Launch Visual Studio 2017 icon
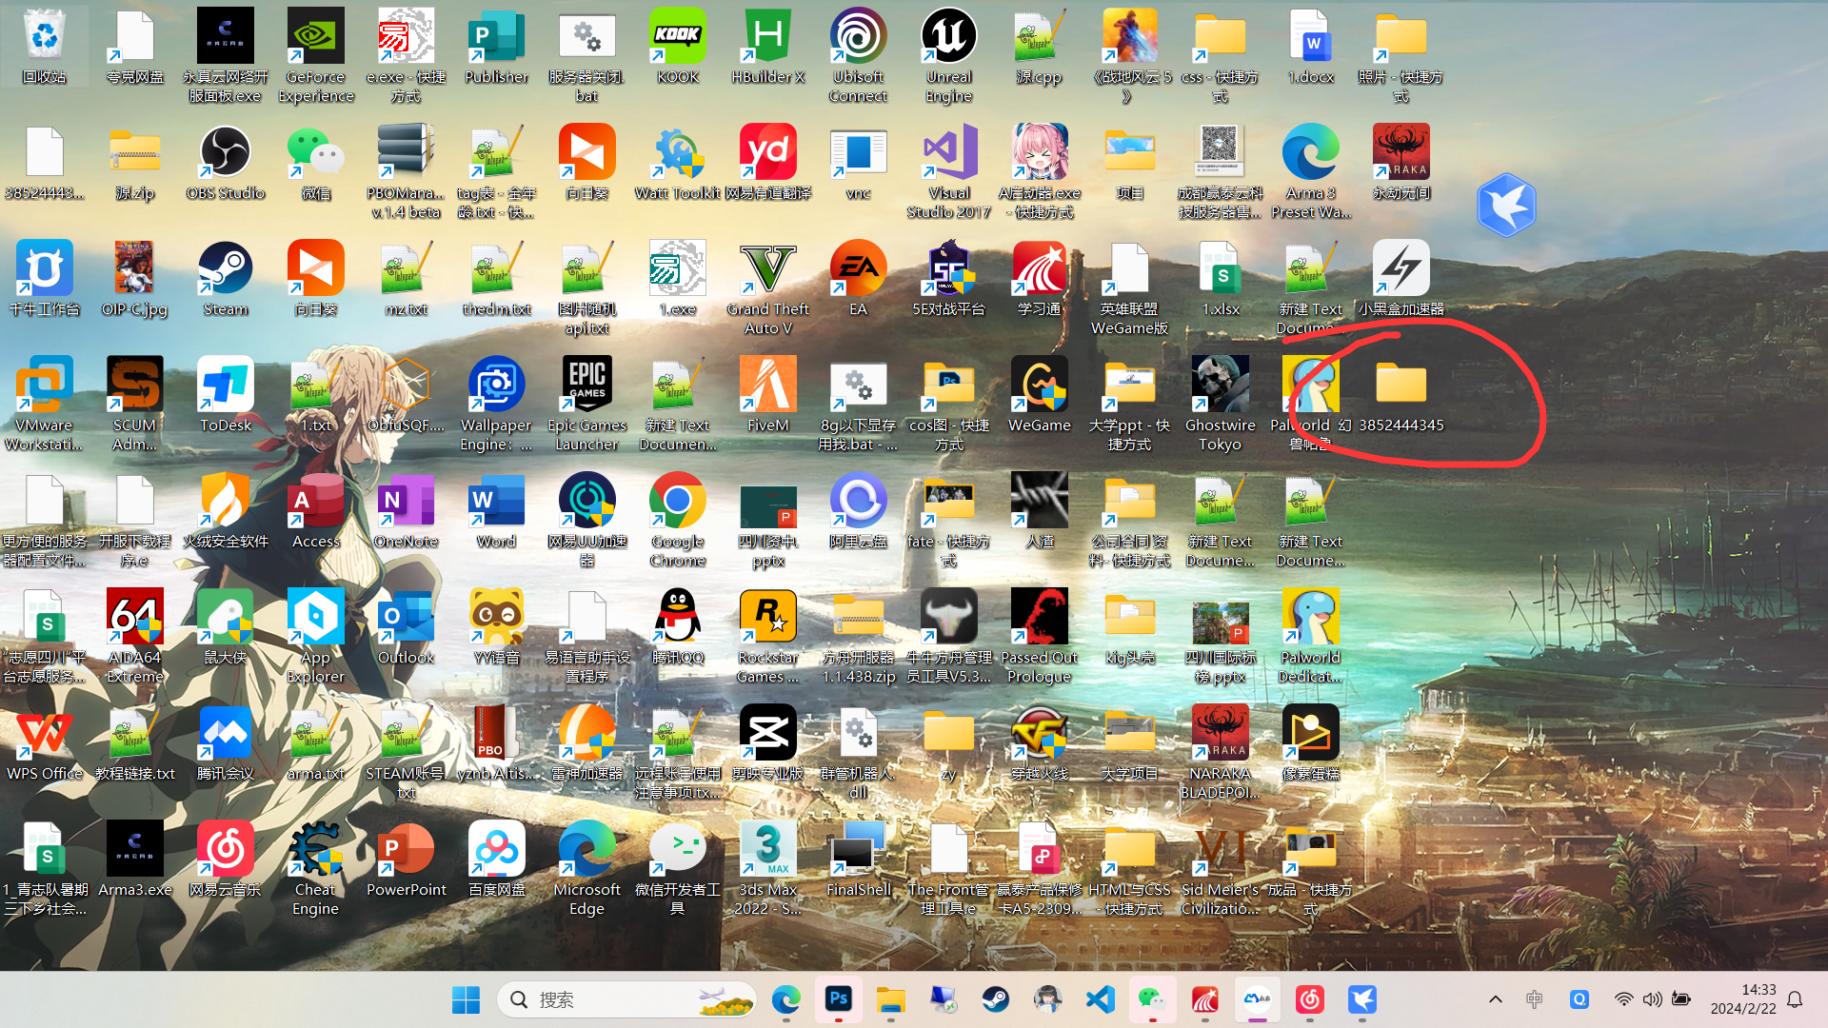 tap(949, 171)
